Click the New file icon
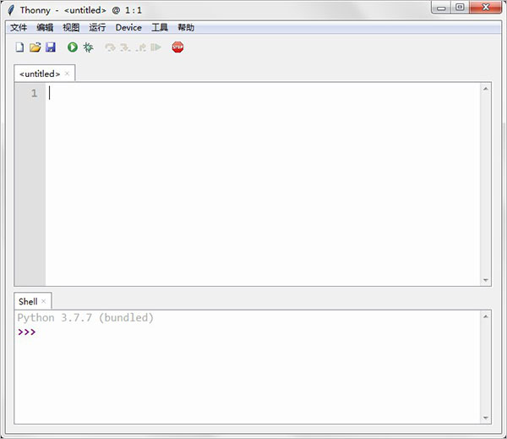The image size is (507, 439). 19,47
